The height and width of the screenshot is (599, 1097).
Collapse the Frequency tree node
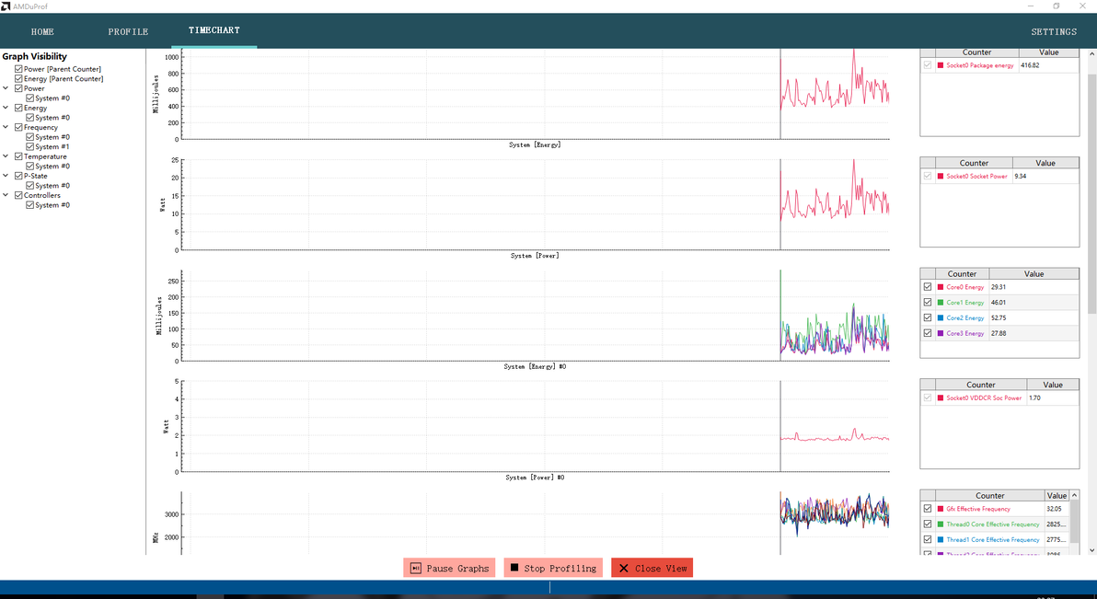[6, 127]
